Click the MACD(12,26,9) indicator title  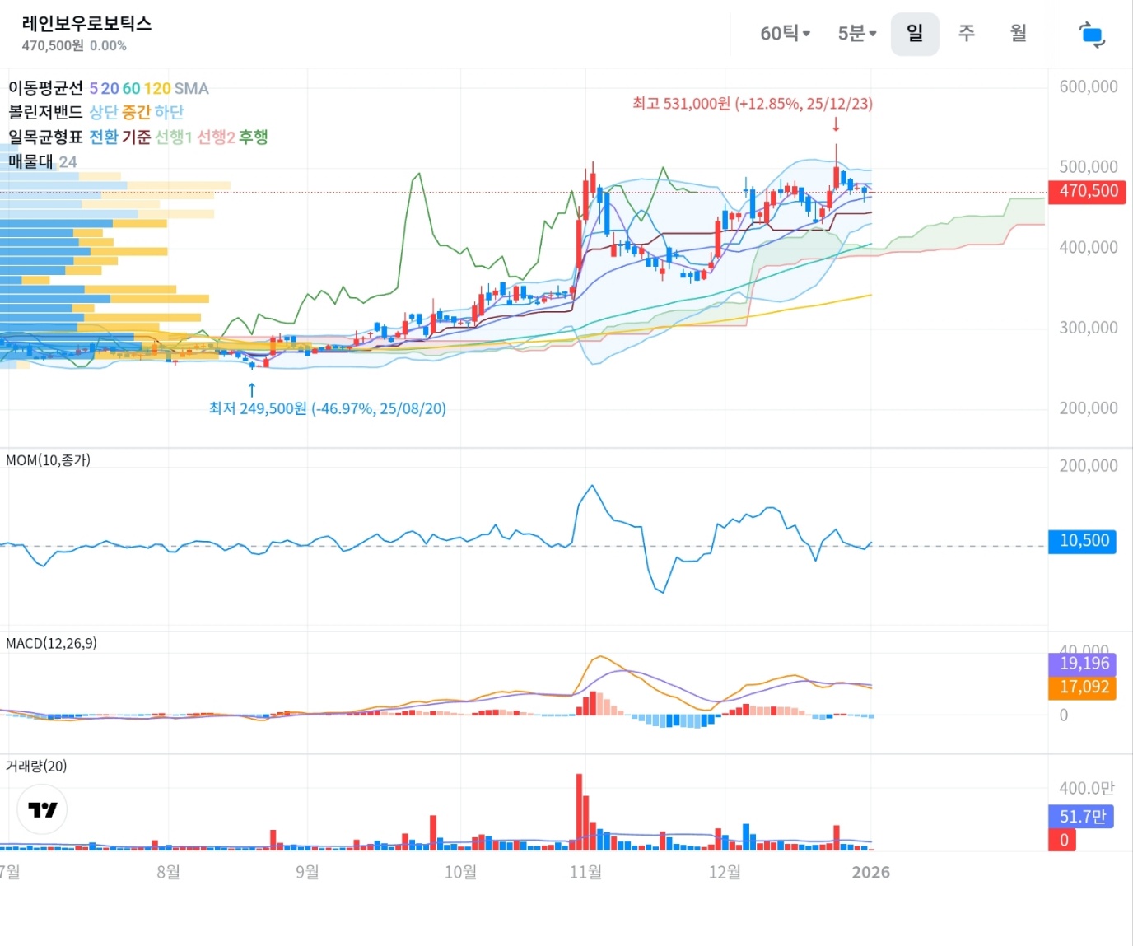point(51,643)
